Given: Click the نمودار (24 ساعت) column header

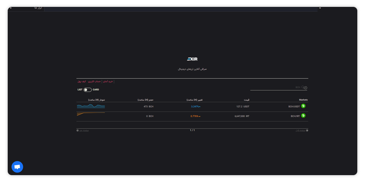Looking at the screenshot, I should click(97, 100).
